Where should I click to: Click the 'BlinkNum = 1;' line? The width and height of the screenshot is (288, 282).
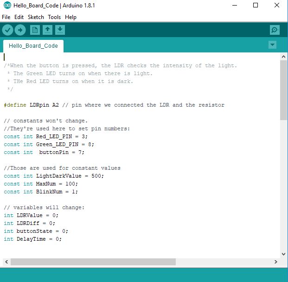[41, 192]
